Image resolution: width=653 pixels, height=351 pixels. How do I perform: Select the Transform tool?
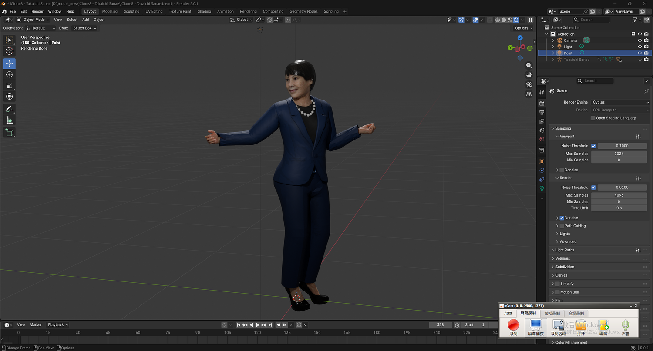(10, 97)
